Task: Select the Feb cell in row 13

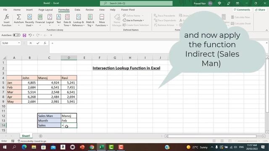Action: (69, 120)
